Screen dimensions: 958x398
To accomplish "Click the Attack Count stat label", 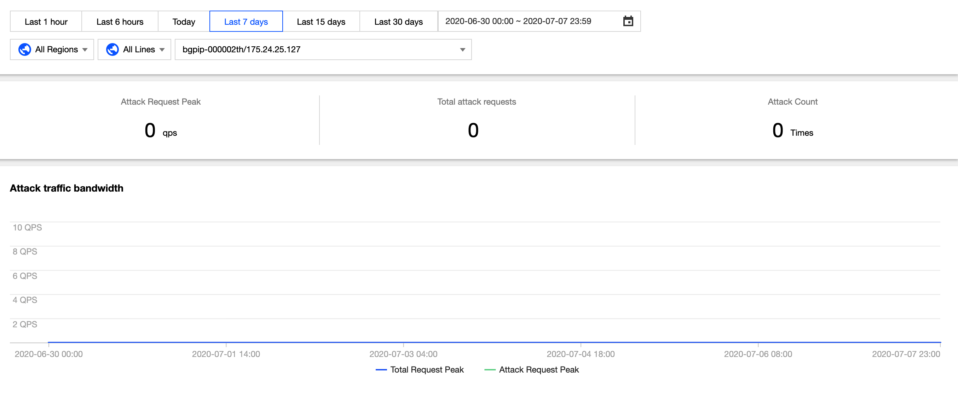I will 792,102.
